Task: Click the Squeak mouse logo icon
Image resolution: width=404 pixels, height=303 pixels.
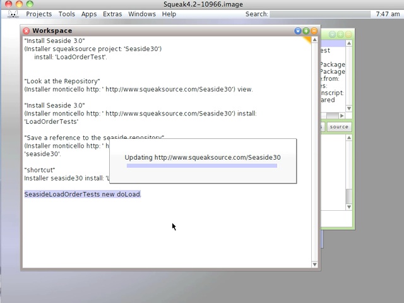Action: click(13, 14)
